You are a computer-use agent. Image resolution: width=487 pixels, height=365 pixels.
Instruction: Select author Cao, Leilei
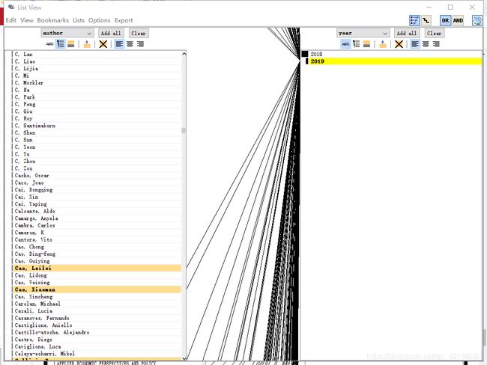click(x=97, y=269)
